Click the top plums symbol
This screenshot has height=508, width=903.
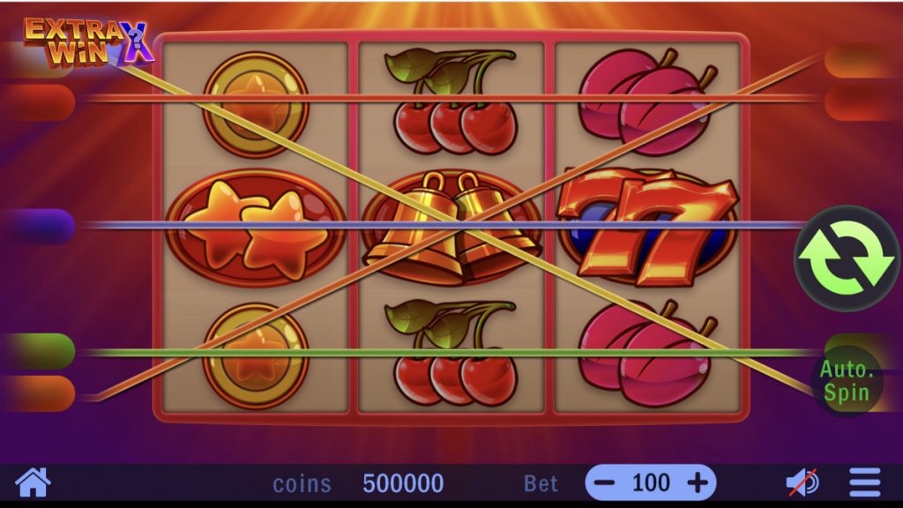(647, 101)
